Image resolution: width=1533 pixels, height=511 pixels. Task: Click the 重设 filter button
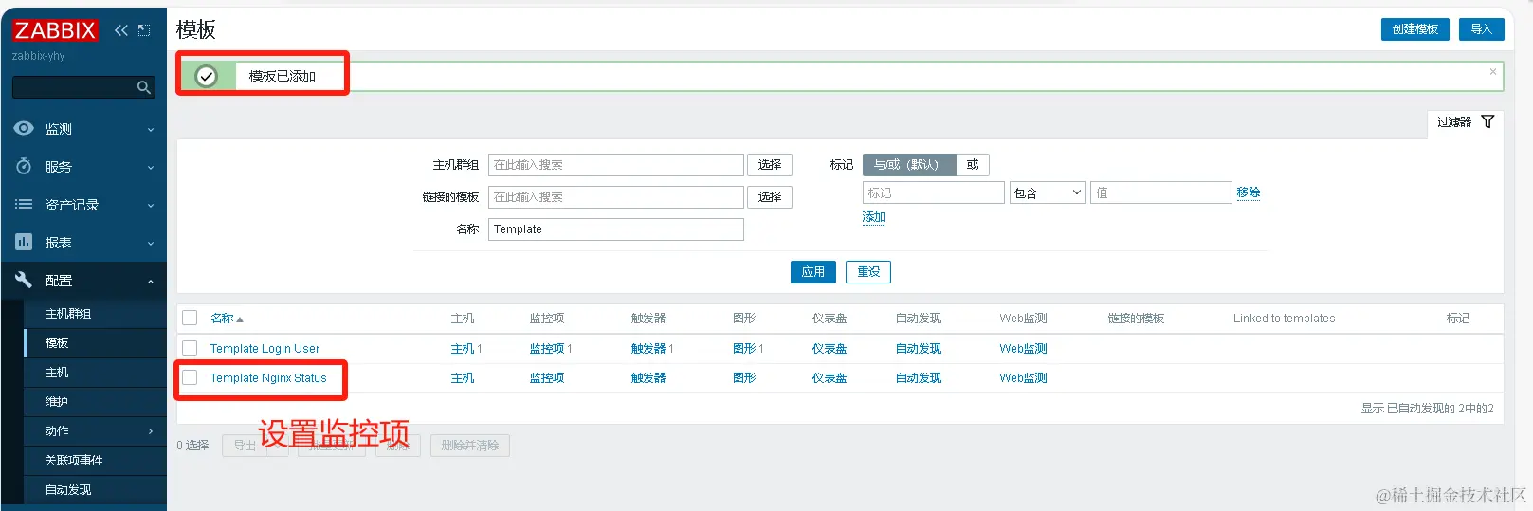point(868,272)
